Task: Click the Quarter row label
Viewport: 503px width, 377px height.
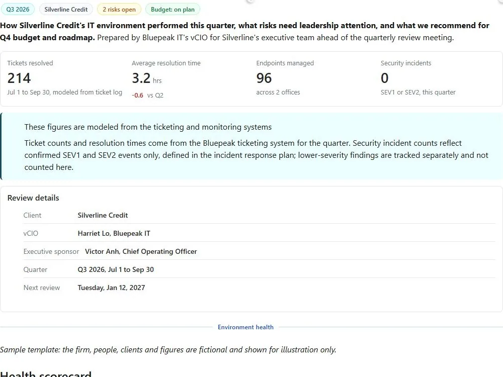Action: 35,269
